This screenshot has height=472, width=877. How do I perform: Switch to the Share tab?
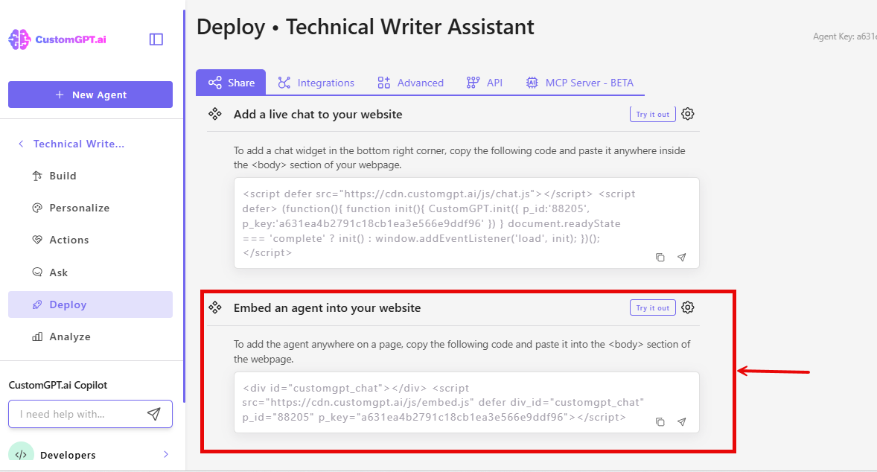[231, 83]
